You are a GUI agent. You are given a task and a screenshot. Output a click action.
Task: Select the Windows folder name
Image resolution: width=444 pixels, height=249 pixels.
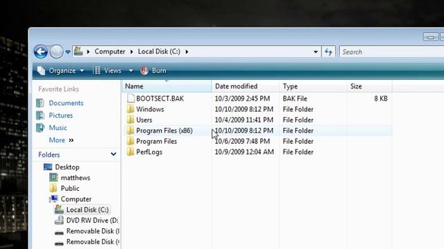coord(150,109)
